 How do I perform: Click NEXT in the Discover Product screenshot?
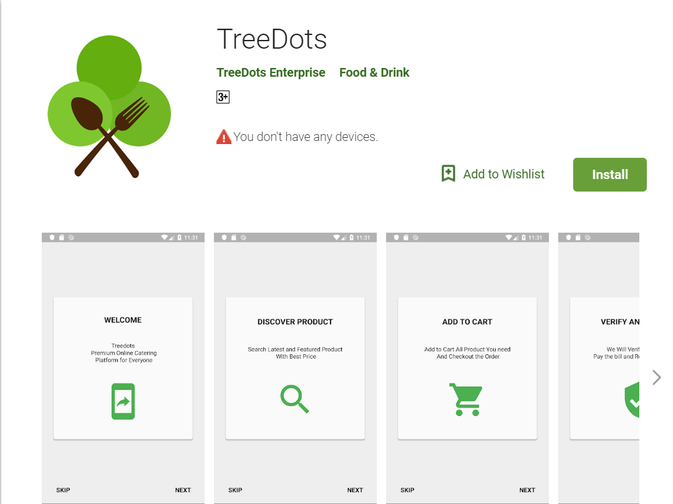355,490
